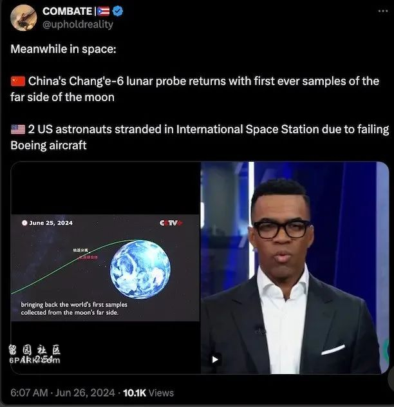Screen dimensions: 394x407
Task: Open the three-dot more options menu
Action: (383, 11)
